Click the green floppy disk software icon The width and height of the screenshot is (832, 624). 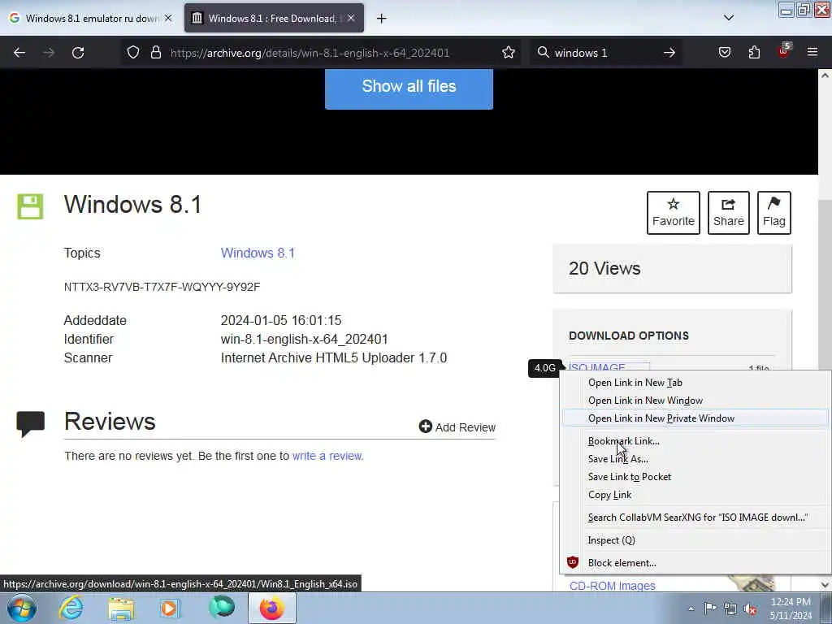30,206
